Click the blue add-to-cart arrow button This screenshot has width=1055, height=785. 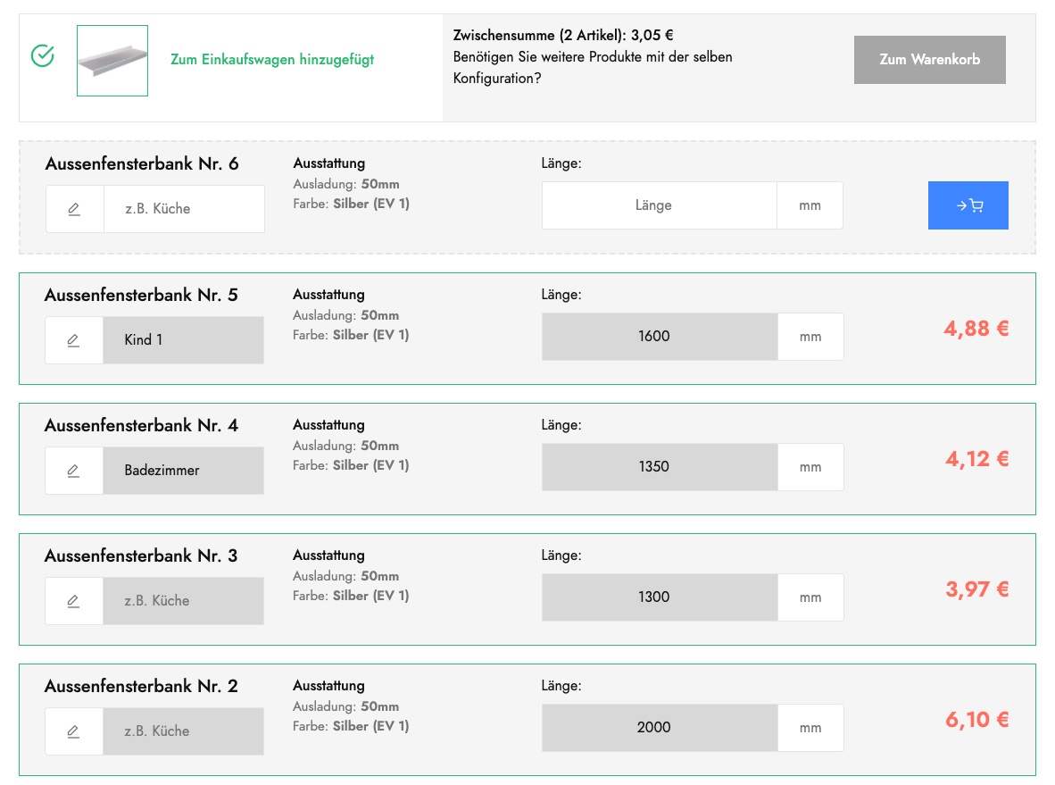point(968,205)
